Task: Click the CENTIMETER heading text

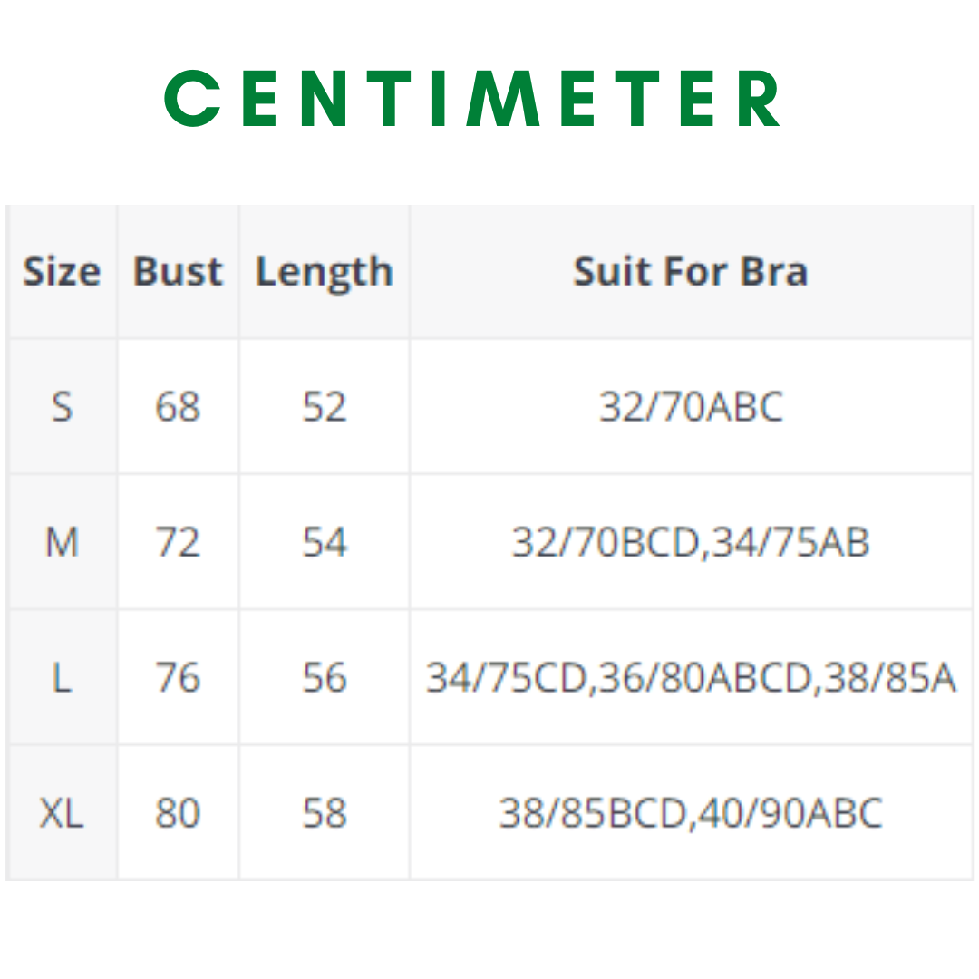Action: 473,99
